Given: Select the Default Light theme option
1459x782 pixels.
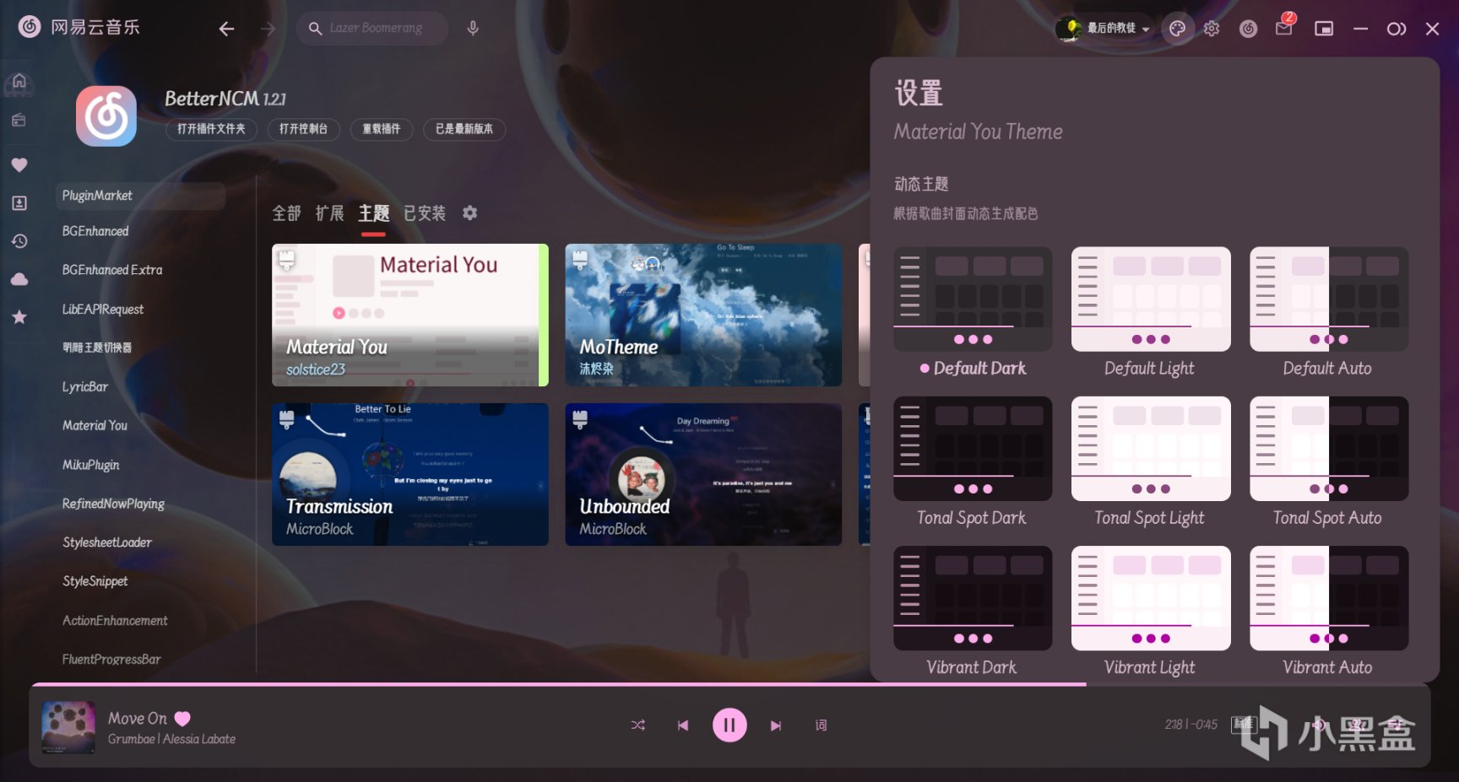Looking at the screenshot, I should pyautogui.click(x=1150, y=312).
